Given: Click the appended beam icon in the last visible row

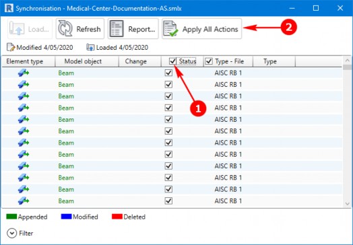Looking at the screenshot, I should pos(24,201).
